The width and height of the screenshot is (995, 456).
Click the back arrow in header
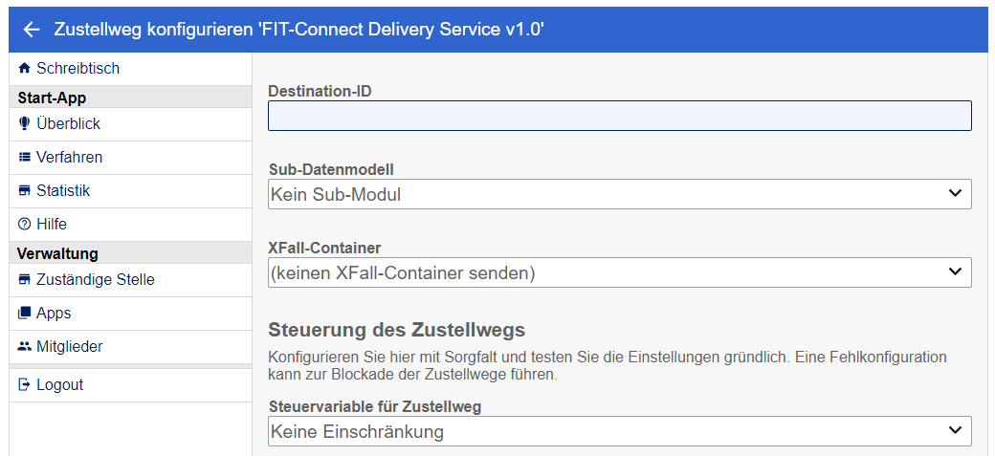point(32,30)
